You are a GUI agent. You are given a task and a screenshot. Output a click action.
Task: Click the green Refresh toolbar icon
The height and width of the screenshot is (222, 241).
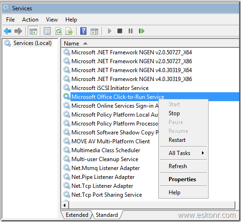coord(58,31)
